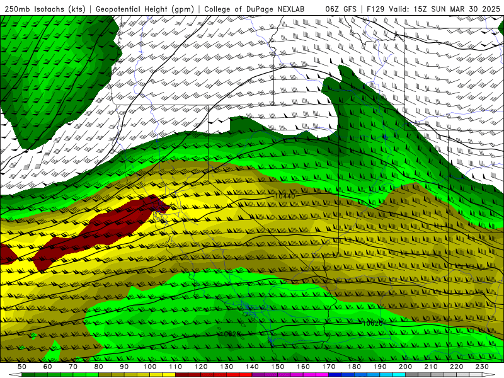Image resolution: width=504 pixels, height=378 pixels.
Task: Click the 190 label on the color scale
Action: coord(381,367)
